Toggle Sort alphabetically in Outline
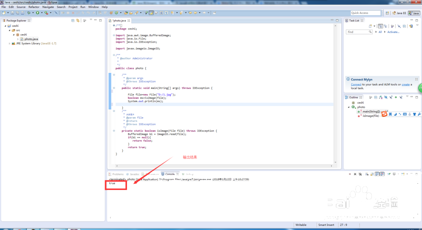This screenshot has width=422, height=230. (381, 97)
